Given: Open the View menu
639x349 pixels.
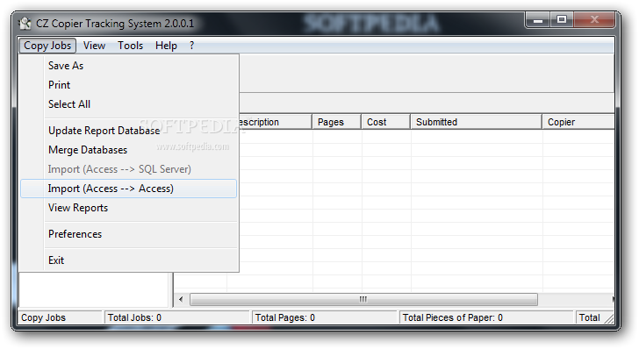Looking at the screenshot, I should click(x=94, y=46).
